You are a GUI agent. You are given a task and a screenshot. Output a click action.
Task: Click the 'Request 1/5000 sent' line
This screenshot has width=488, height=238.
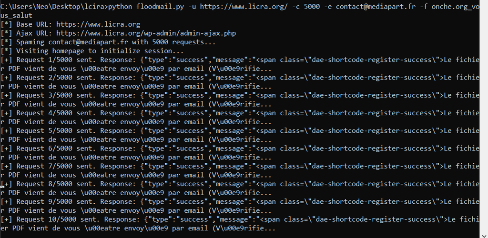point(240,64)
